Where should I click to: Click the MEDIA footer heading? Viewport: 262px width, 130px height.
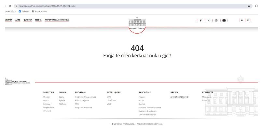point(62,92)
